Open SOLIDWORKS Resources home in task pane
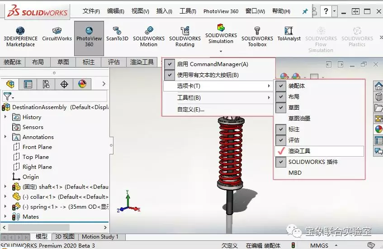This screenshot has width=383, height=249. pyautogui.click(x=378, y=86)
